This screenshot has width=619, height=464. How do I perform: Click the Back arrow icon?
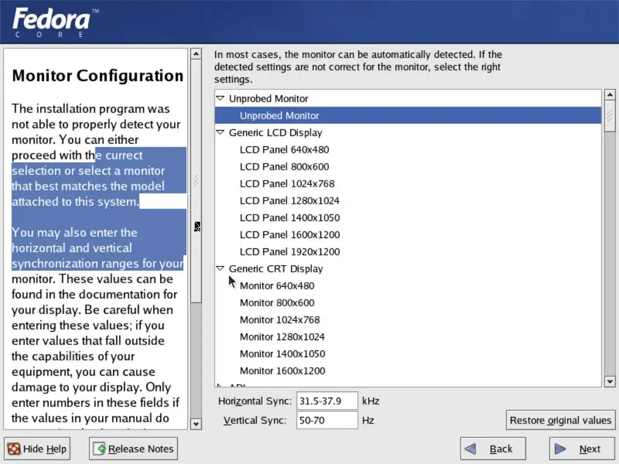pyautogui.click(x=470, y=449)
